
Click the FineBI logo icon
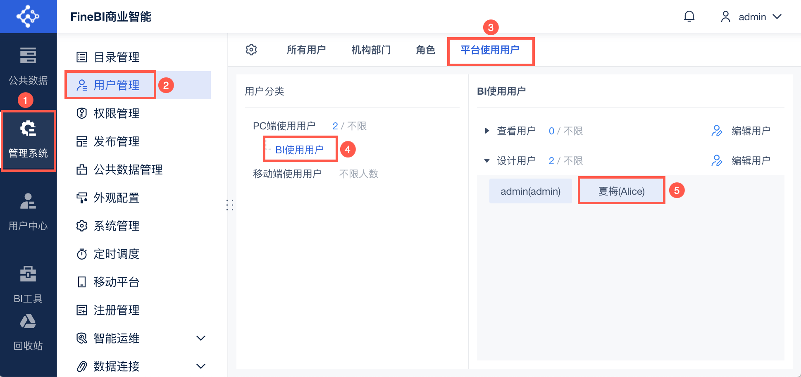coord(28,17)
